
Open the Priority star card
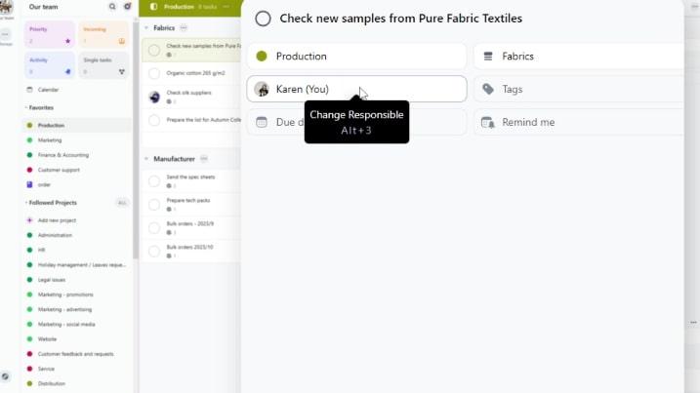(x=47, y=35)
